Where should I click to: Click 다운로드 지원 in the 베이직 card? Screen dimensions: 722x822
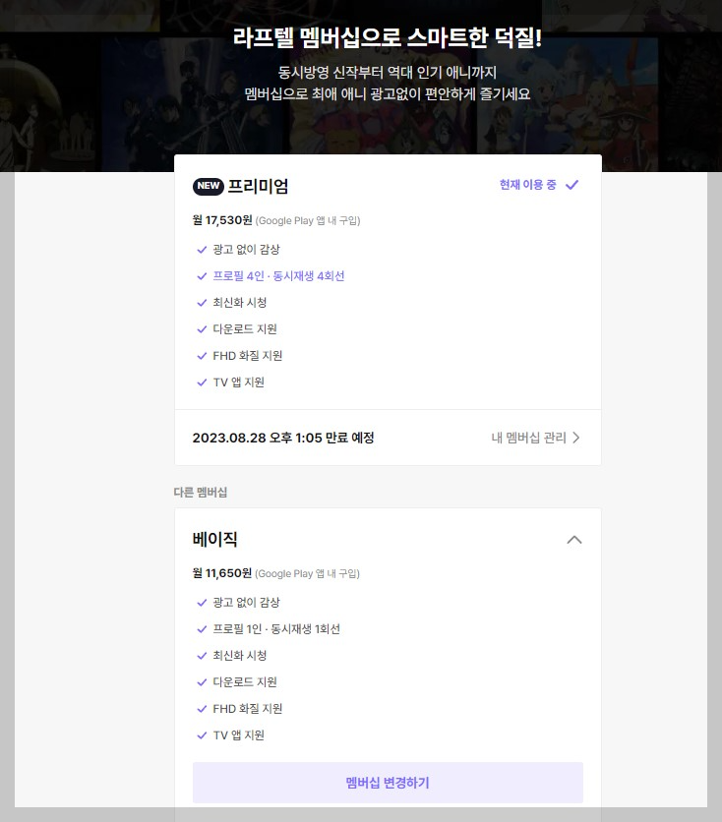245,682
